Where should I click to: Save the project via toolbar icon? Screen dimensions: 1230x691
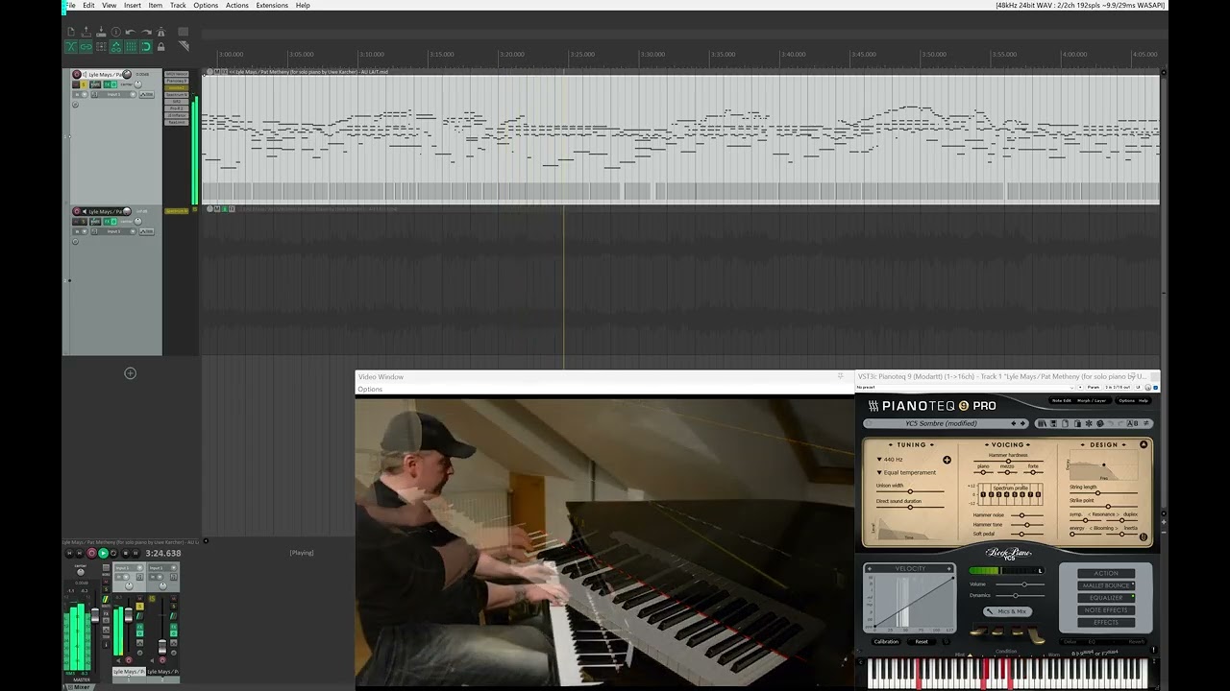[x=101, y=32]
